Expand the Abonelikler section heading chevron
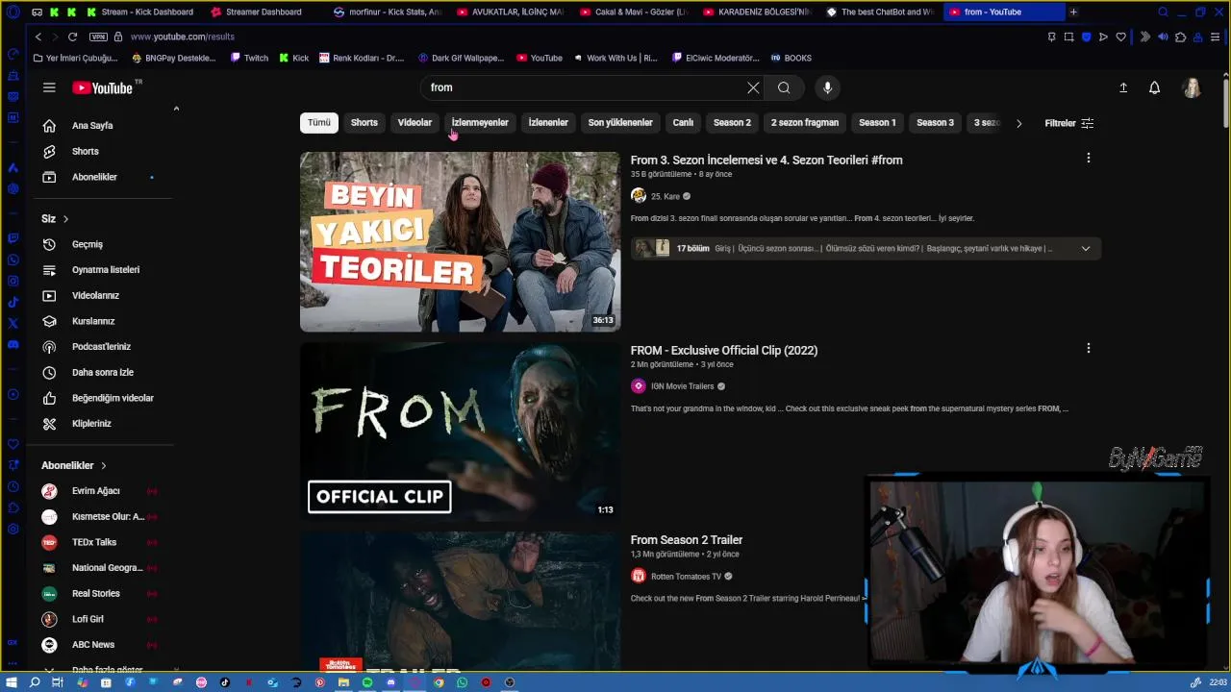Image resolution: width=1231 pixels, height=692 pixels. click(103, 465)
